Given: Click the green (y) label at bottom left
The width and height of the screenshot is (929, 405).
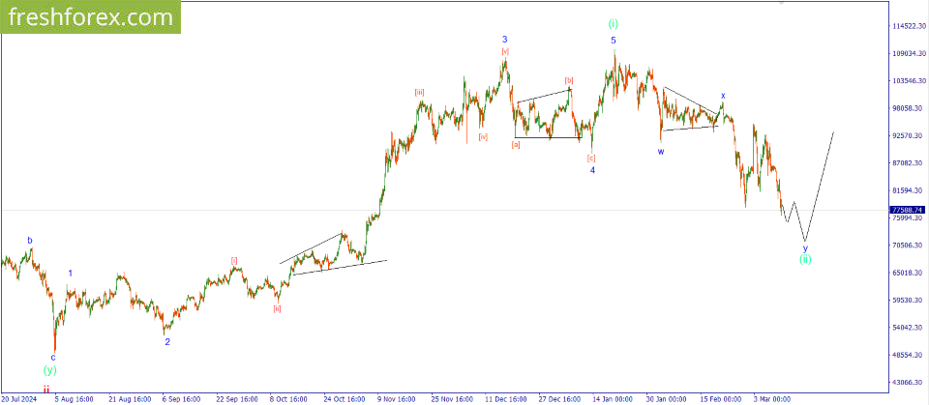Looking at the screenshot, I should (x=50, y=370).
